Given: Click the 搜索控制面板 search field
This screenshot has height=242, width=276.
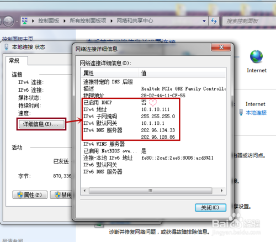Looking at the screenshot, I should 249,21.
